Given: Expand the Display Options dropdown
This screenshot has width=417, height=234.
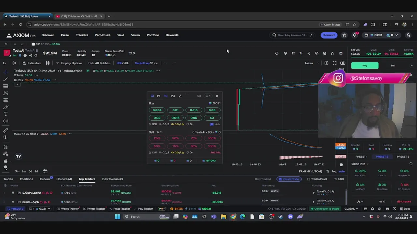Looking at the screenshot, I should tap(69, 63).
